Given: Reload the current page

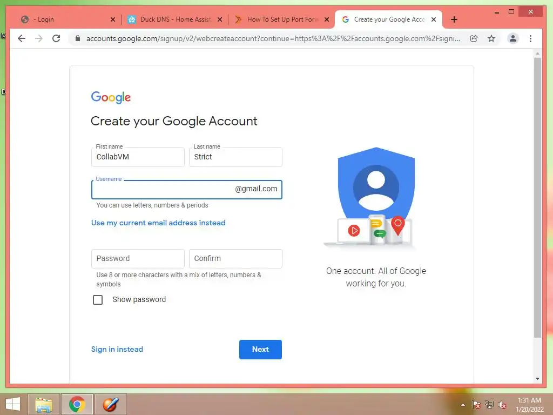Looking at the screenshot, I should pyautogui.click(x=56, y=38).
